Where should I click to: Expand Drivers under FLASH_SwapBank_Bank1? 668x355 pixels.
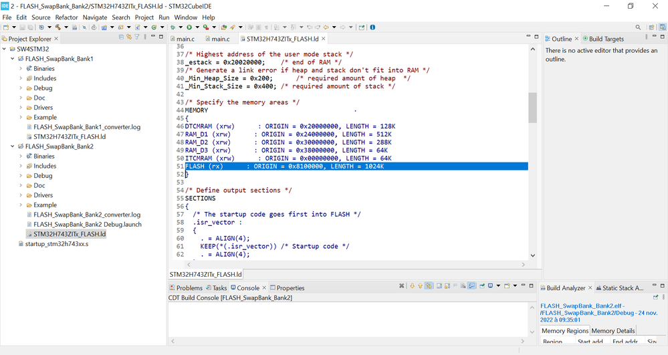[21, 108]
